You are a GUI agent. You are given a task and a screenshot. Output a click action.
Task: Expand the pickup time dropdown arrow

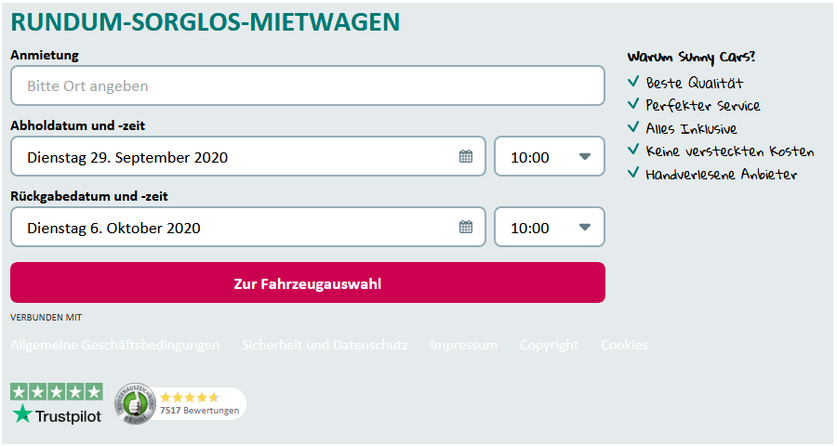(x=585, y=156)
